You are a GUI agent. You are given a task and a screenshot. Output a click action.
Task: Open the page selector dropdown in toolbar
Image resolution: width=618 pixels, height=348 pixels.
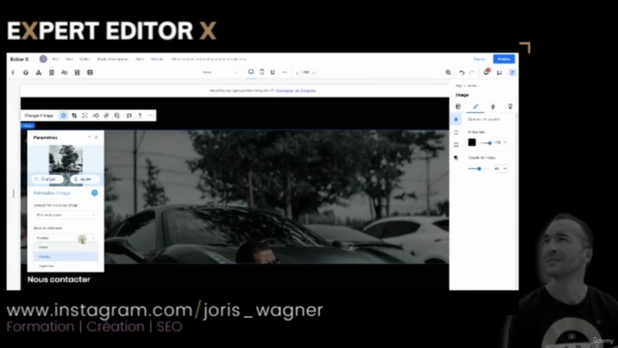(x=219, y=72)
